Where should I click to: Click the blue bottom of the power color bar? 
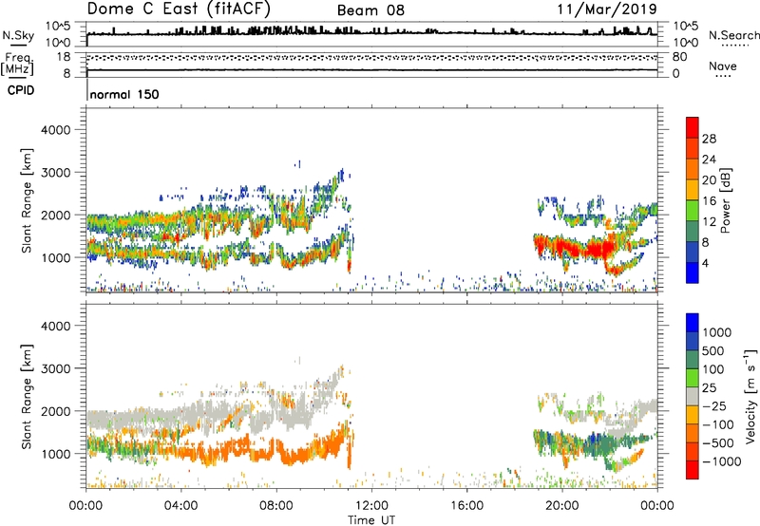[x=693, y=272]
